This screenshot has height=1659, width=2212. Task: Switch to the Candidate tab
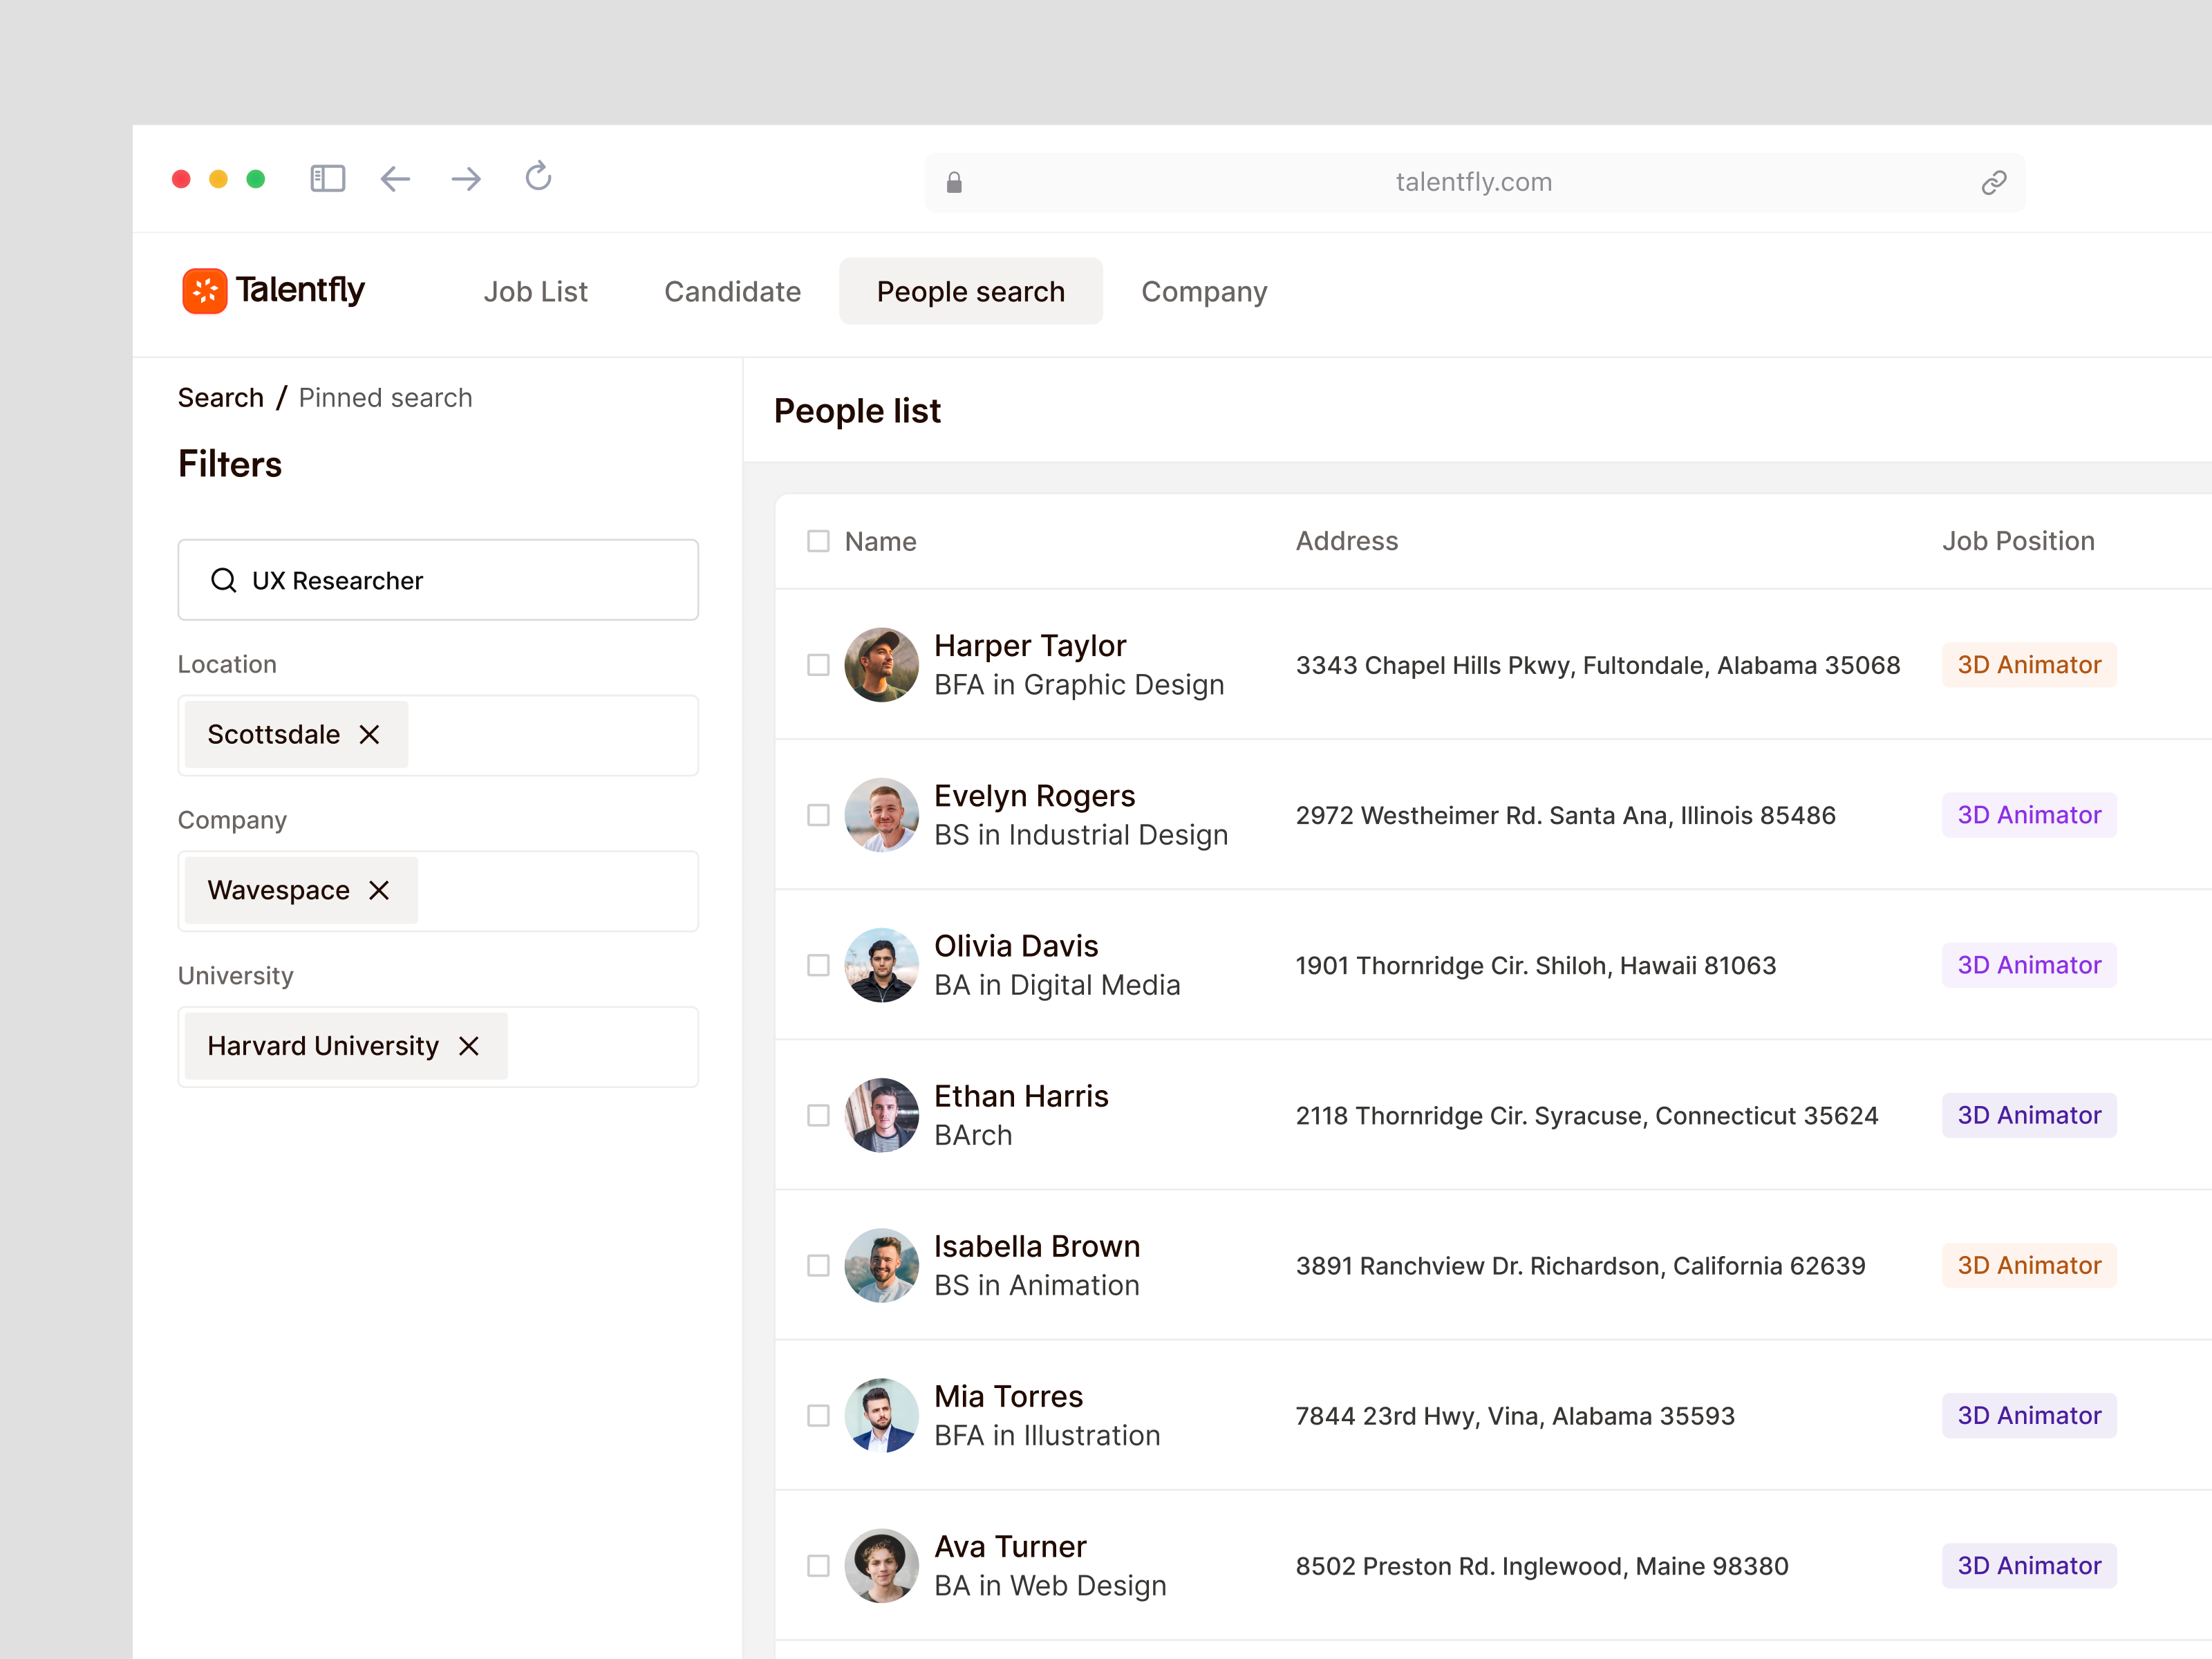click(732, 291)
